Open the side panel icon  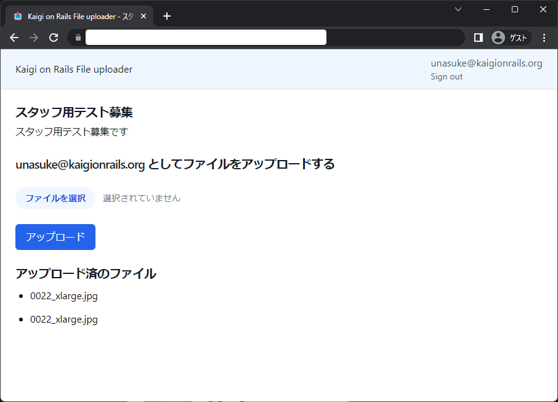[479, 38]
